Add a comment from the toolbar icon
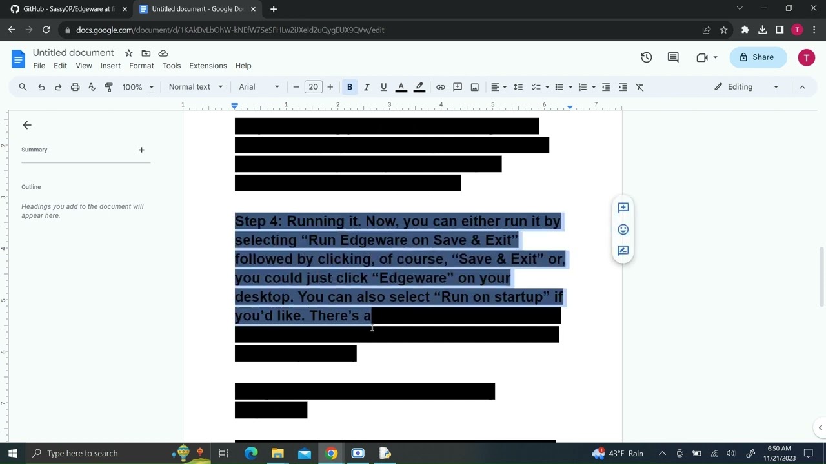 pos(458,87)
